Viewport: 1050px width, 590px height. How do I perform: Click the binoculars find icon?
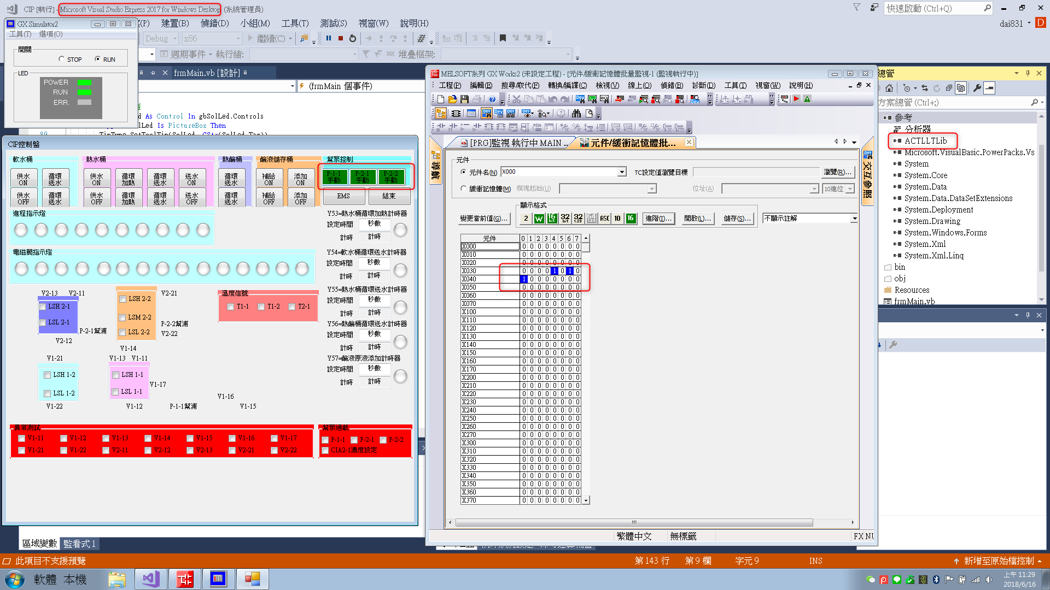click(x=576, y=113)
